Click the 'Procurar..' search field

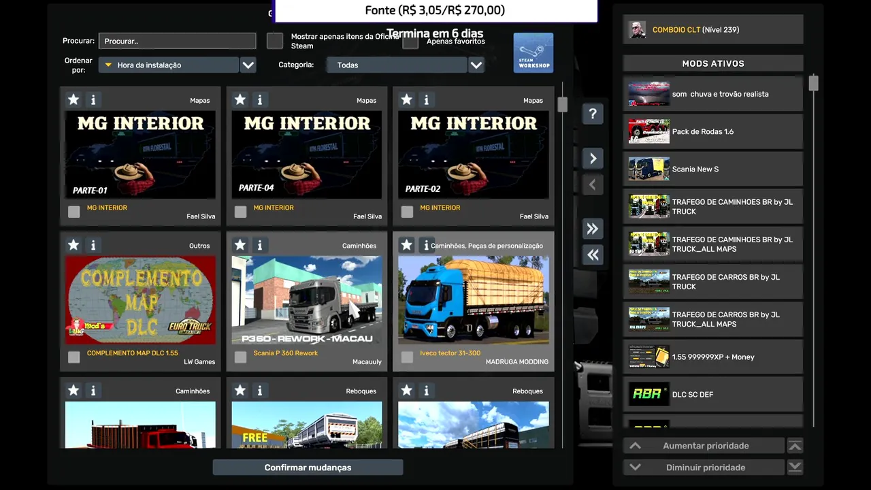(x=178, y=41)
